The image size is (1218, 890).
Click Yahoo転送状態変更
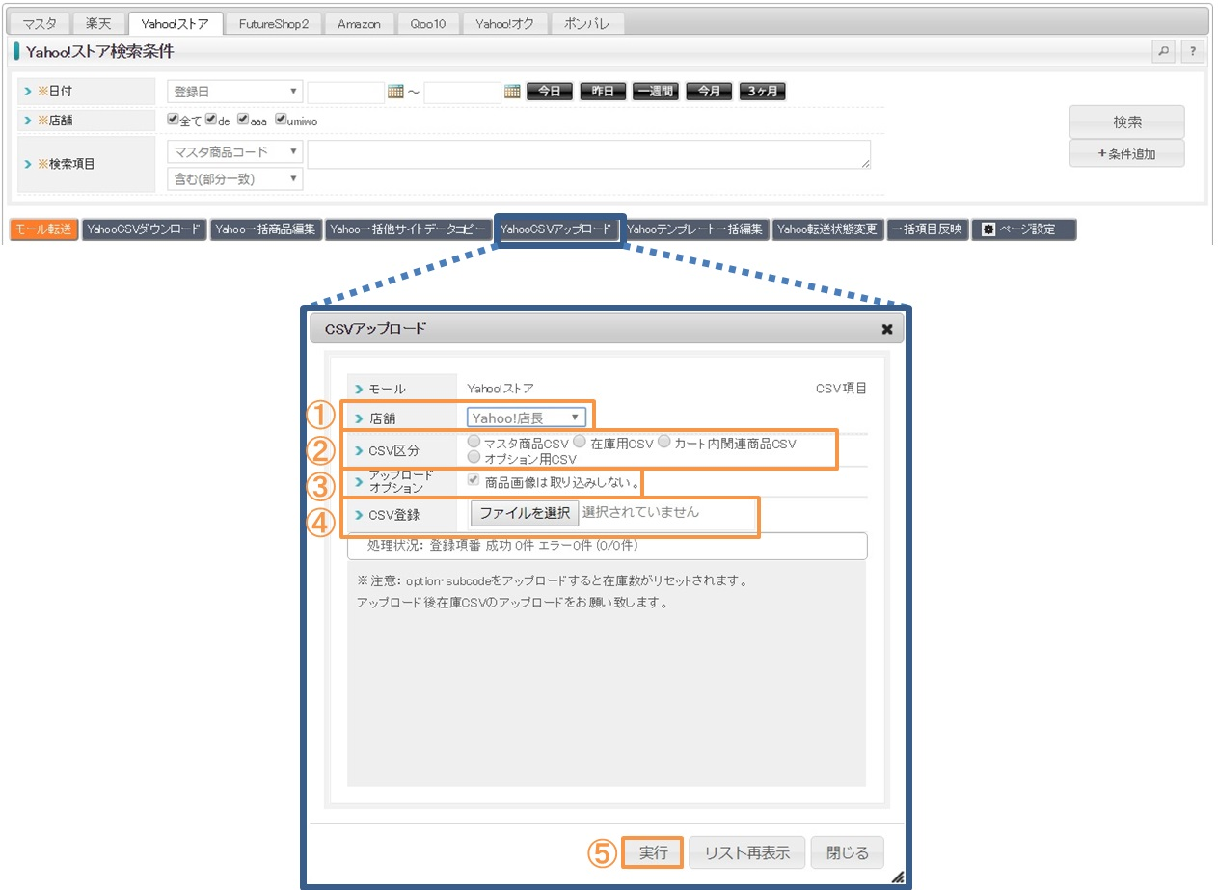pos(827,229)
